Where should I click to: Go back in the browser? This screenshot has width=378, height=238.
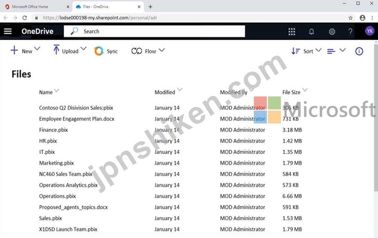[x=6, y=18]
